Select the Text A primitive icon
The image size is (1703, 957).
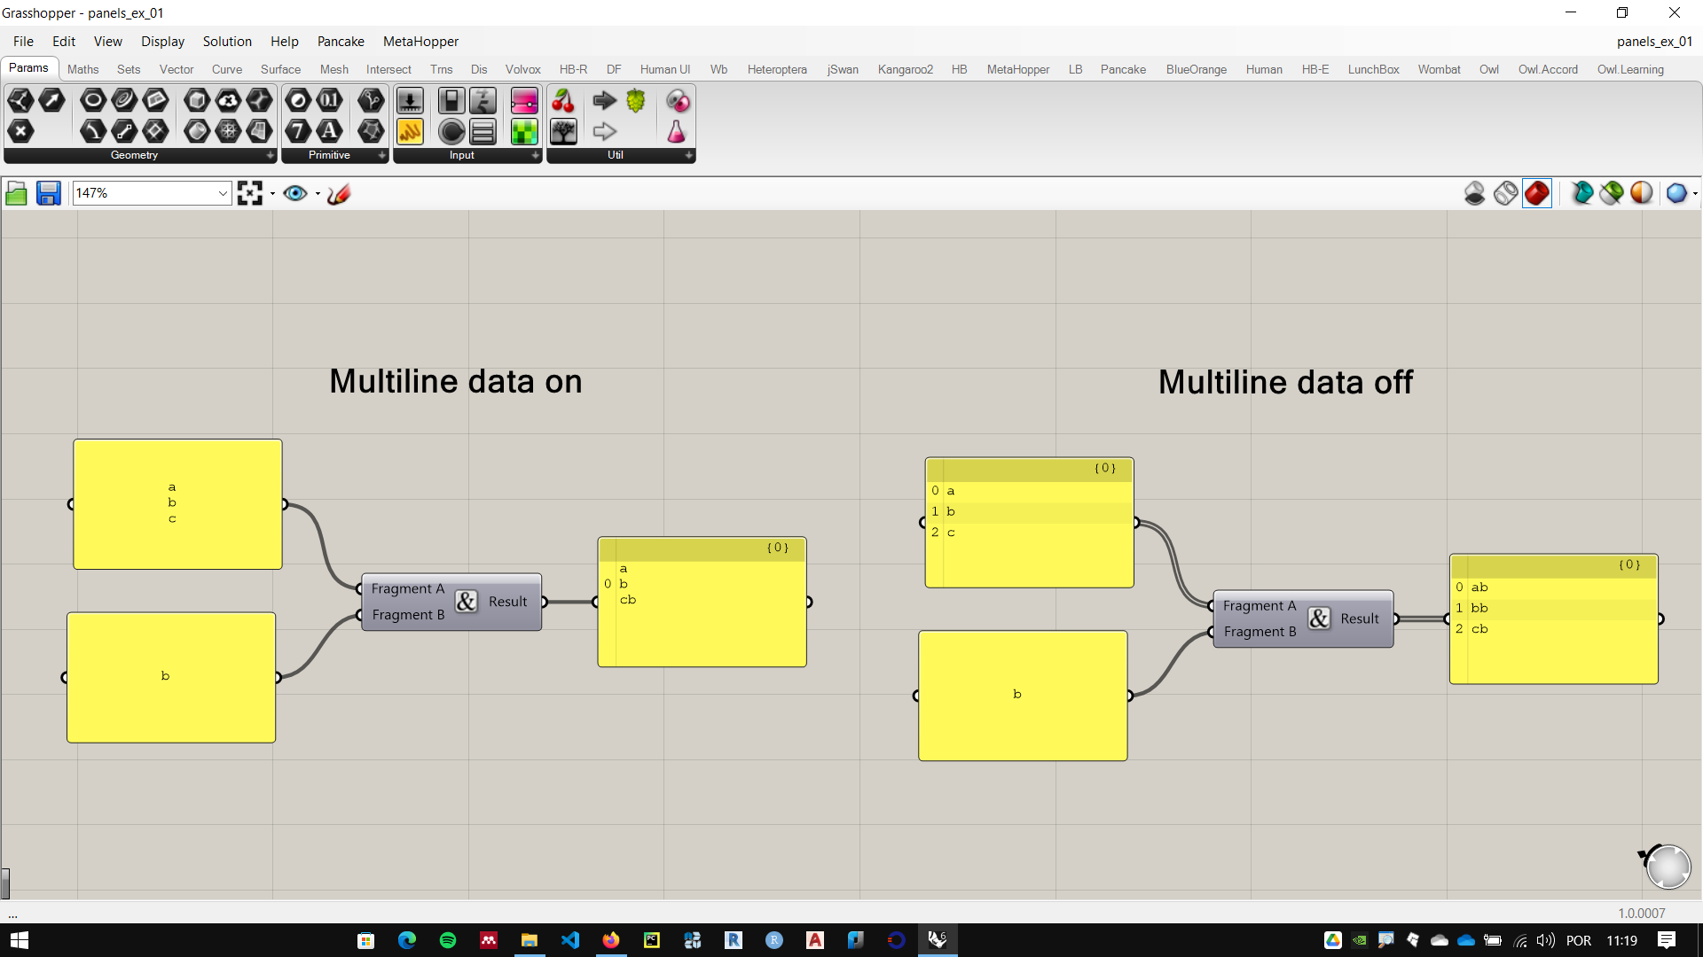click(x=329, y=131)
